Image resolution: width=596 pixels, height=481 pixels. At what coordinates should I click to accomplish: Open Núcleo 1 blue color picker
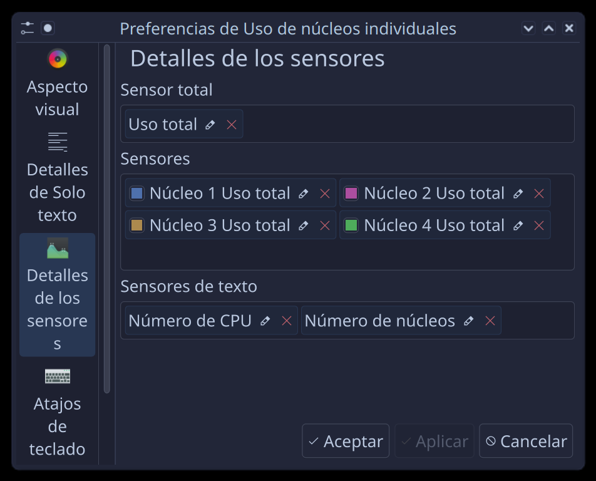point(137,193)
